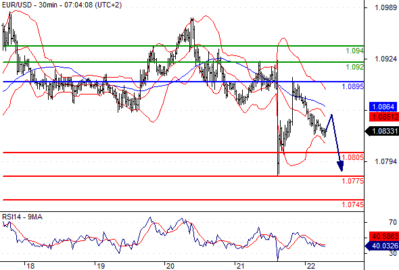Click the 1.0745 red support label
Image resolution: width=399 pixels, height=270 pixels.
(x=353, y=205)
